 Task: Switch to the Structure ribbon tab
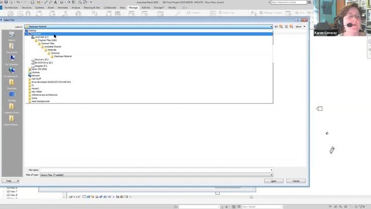[x=27, y=8]
